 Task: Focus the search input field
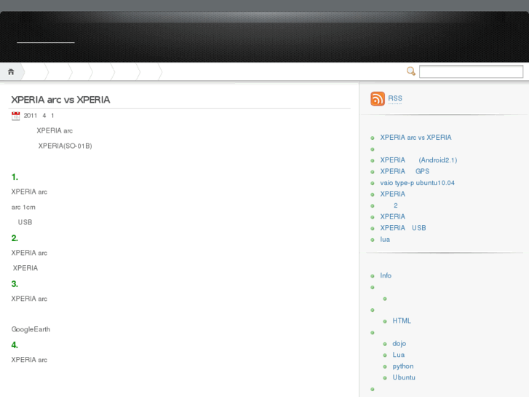pos(471,71)
